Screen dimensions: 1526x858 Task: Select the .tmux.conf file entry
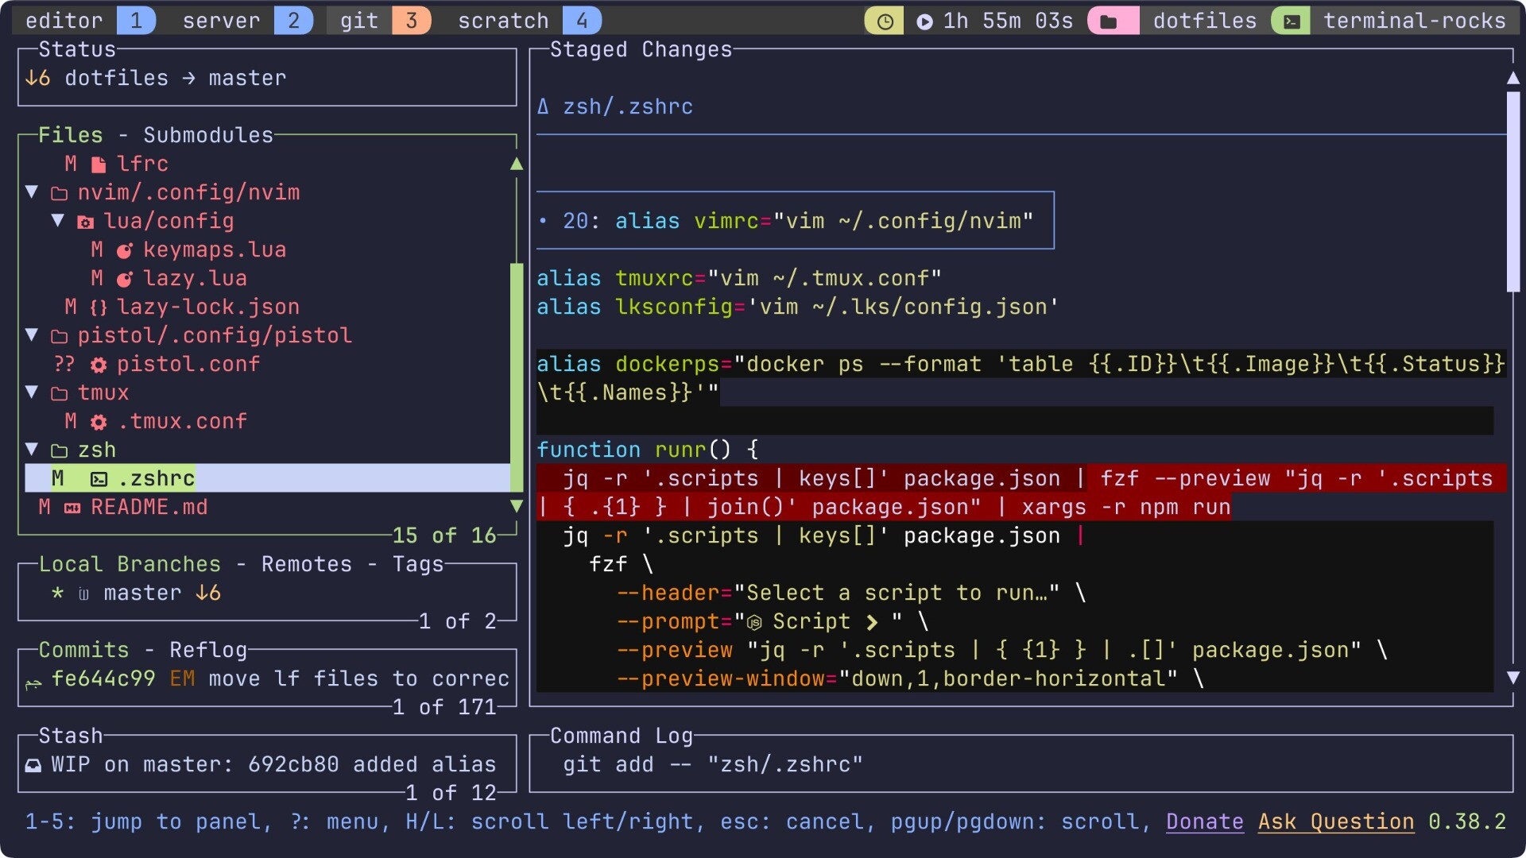(183, 421)
